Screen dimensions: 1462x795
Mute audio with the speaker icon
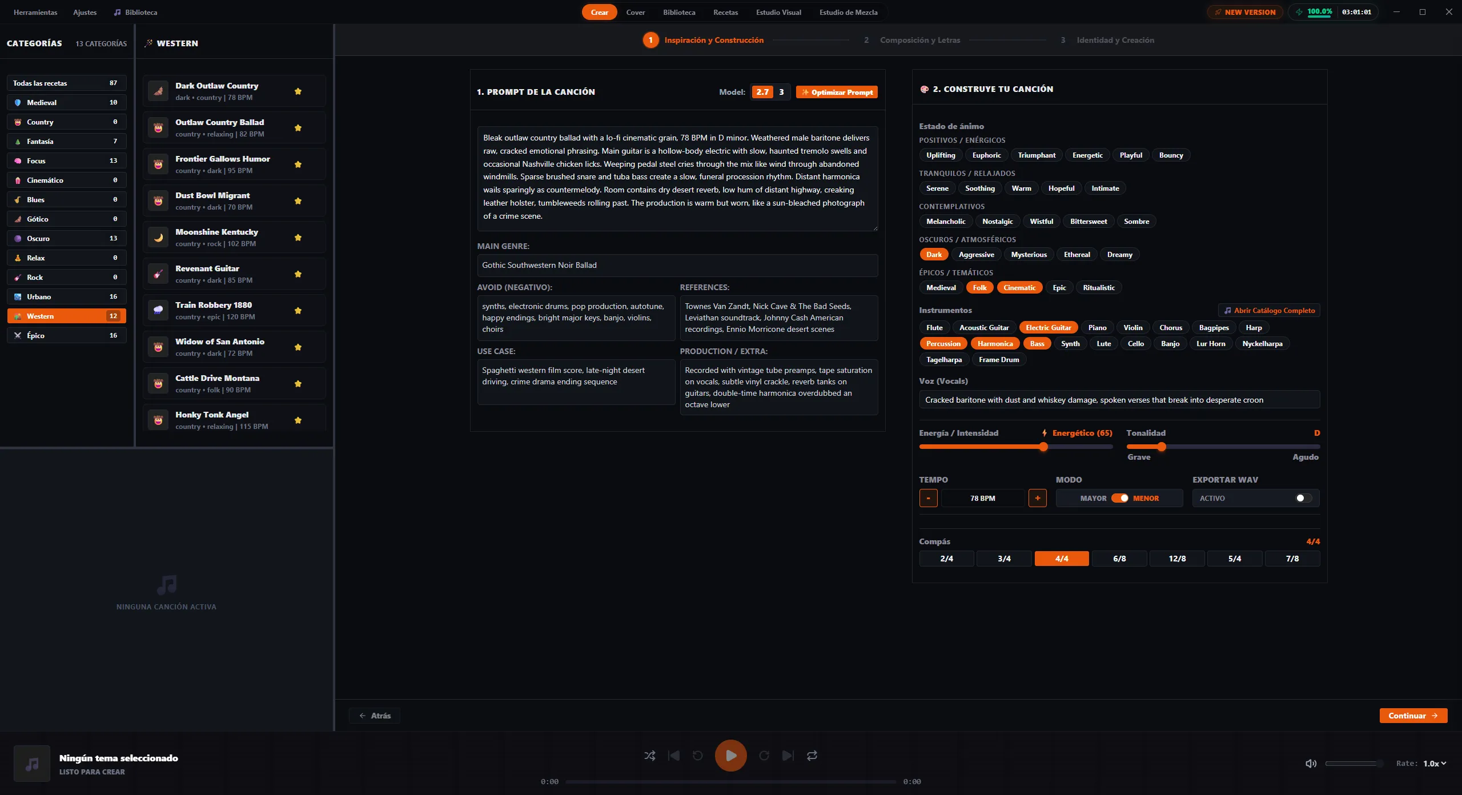point(1311,764)
